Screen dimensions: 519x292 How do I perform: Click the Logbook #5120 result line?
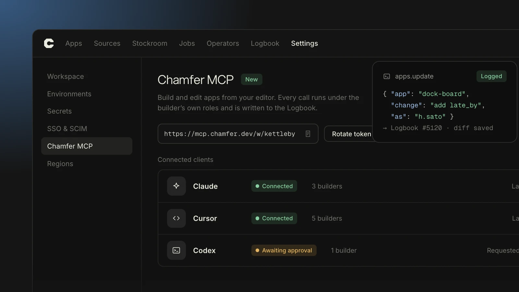pyautogui.click(x=438, y=128)
